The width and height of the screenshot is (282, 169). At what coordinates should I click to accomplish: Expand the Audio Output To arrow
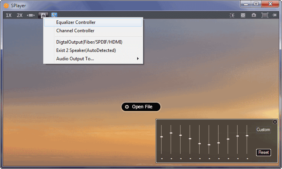pyautogui.click(x=138, y=58)
